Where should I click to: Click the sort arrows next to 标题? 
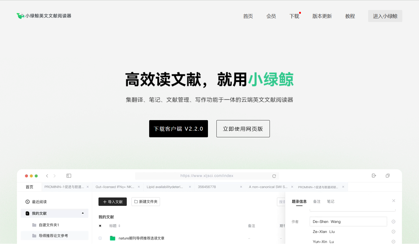[120, 226]
